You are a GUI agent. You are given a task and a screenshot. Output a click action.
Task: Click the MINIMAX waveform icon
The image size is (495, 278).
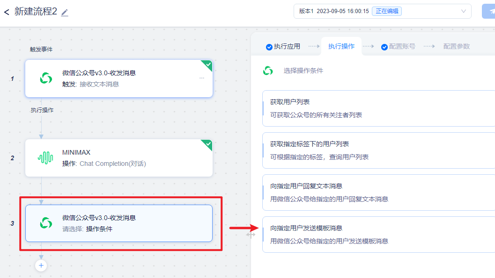point(45,158)
